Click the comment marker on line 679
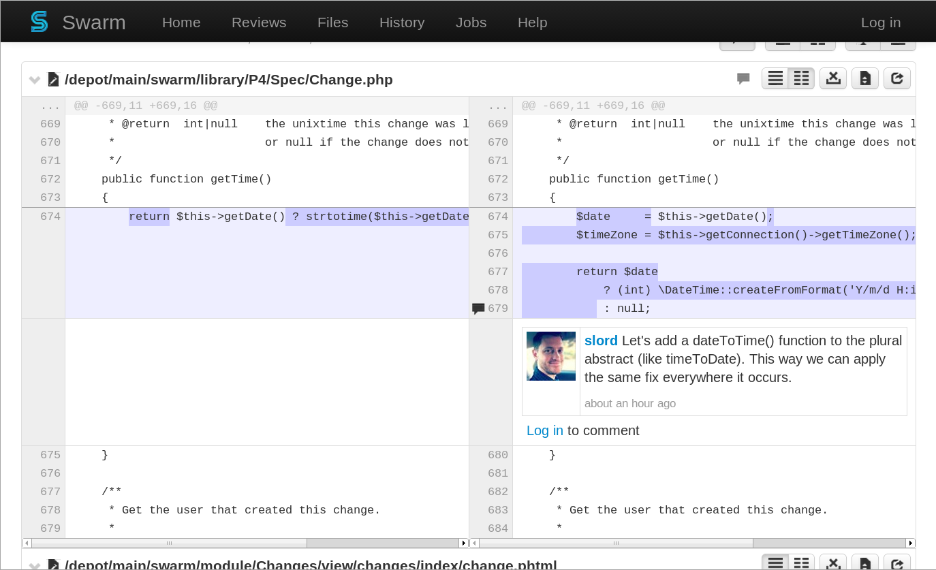 tap(478, 308)
